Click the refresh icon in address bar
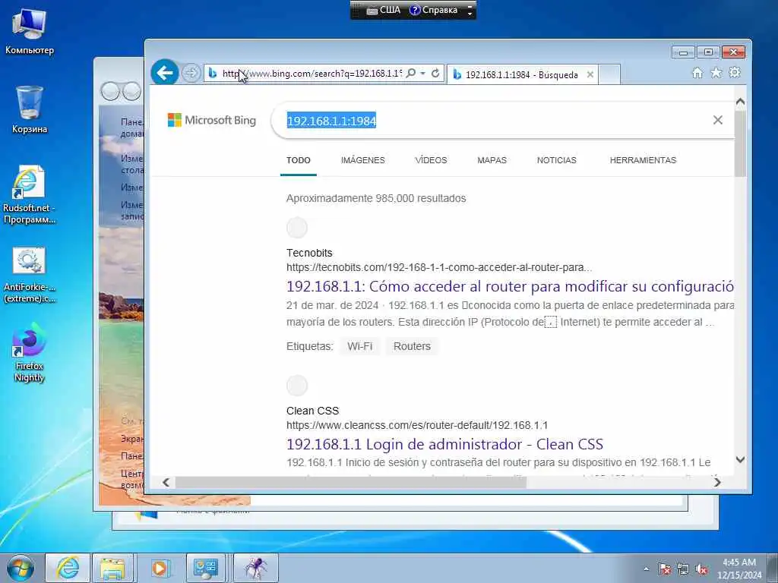778x583 pixels. click(x=435, y=74)
